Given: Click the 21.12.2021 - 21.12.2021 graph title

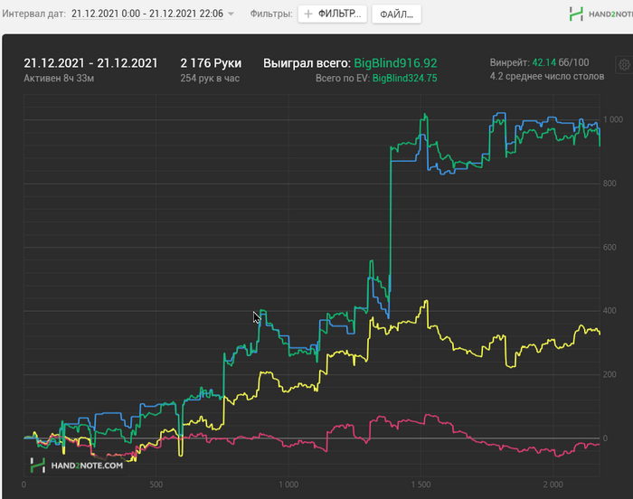Looking at the screenshot, I should [x=90, y=63].
